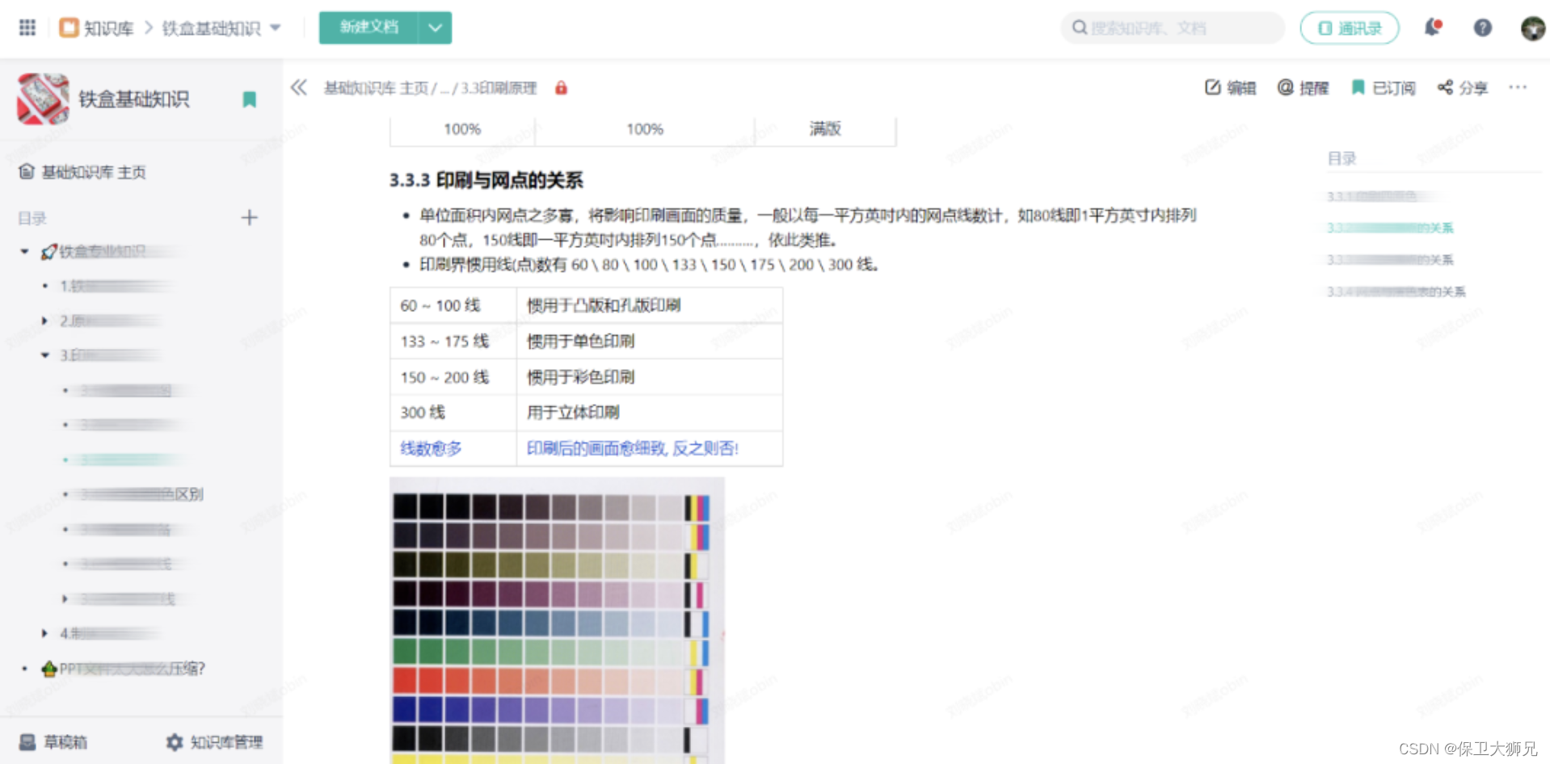Open the color chart image
1550x764 pixels.
557,620
